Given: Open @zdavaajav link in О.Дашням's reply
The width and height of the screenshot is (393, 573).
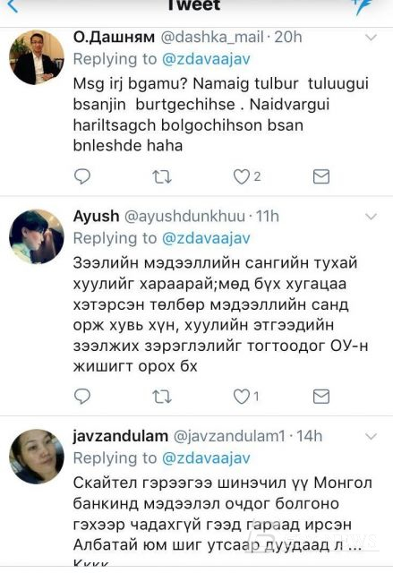Looking at the screenshot, I should (206, 59).
